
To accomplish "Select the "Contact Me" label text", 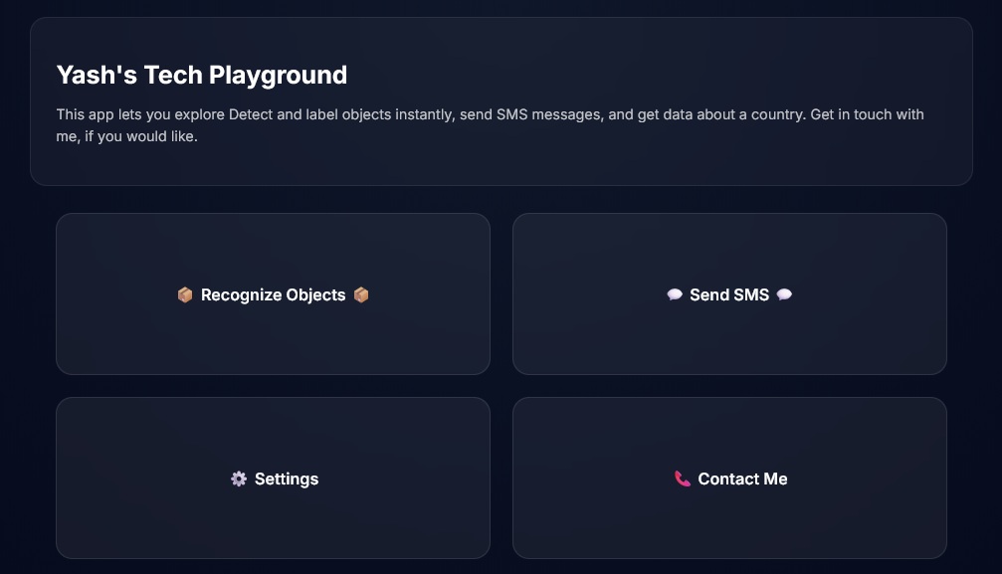I will tap(742, 479).
